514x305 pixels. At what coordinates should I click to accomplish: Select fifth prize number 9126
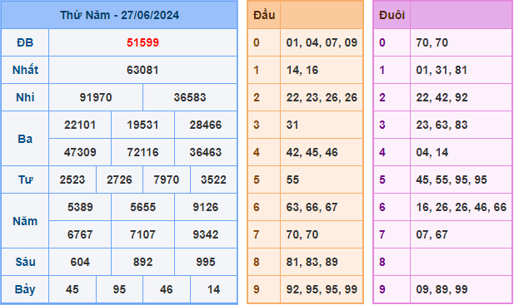pyautogui.click(x=206, y=207)
